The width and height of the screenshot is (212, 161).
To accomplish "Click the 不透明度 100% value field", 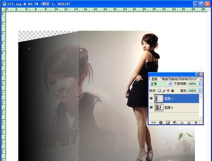I will (x=193, y=84).
